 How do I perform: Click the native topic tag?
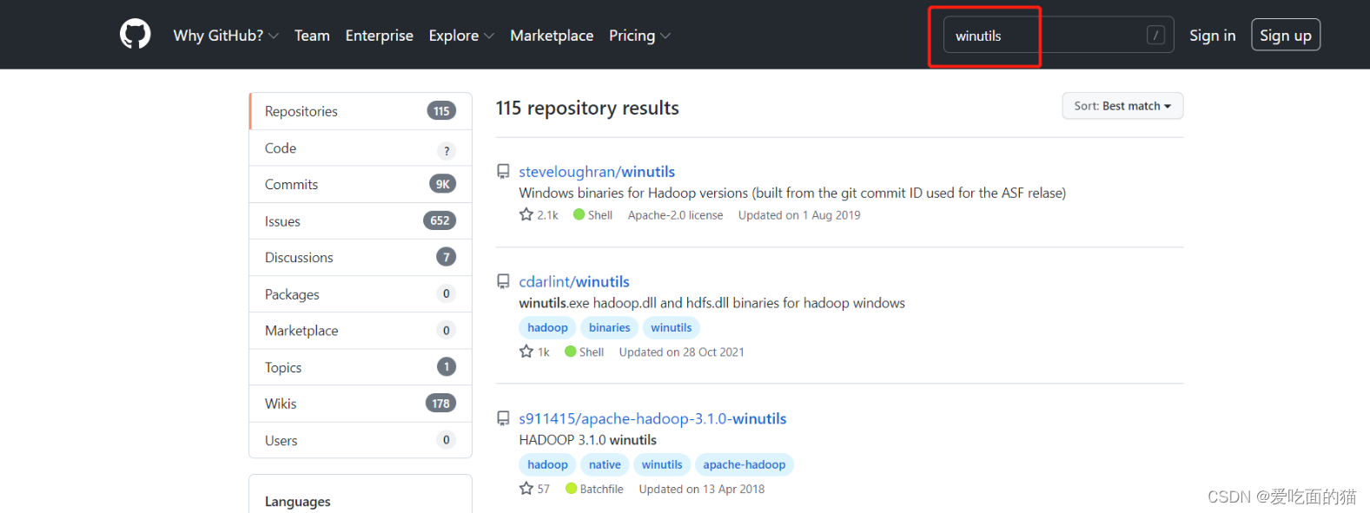605,464
